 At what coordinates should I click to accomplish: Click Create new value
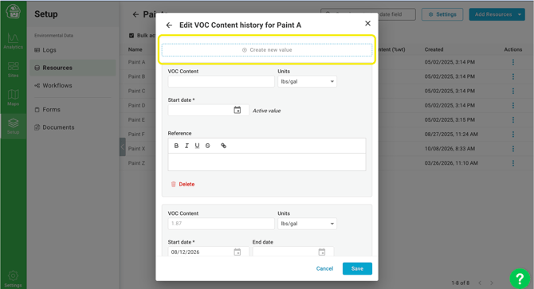click(x=267, y=50)
